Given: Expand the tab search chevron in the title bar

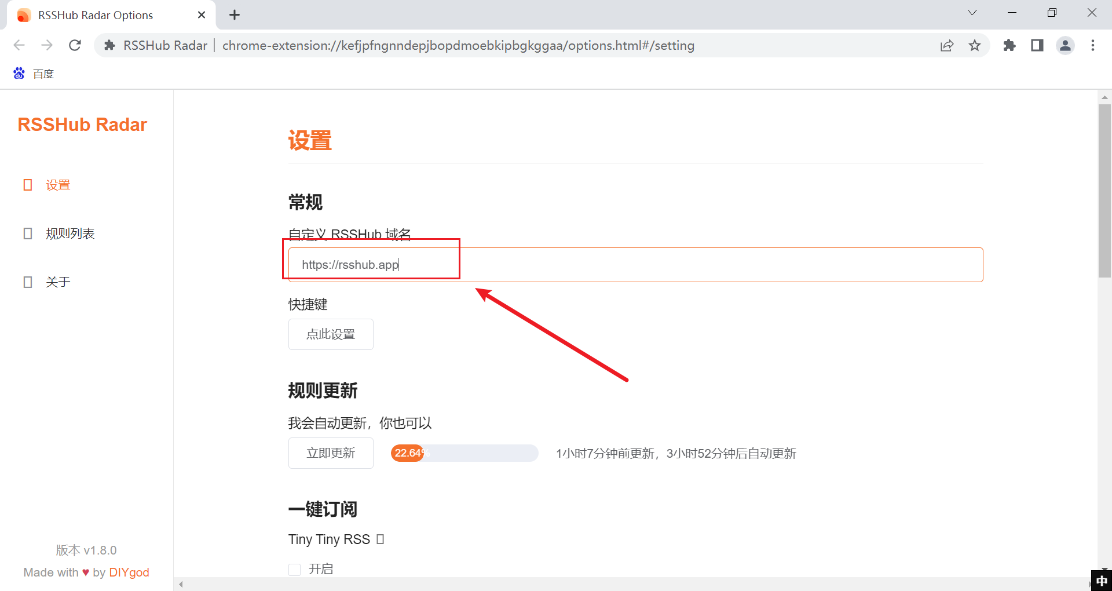Looking at the screenshot, I should pyautogui.click(x=972, y=13).
